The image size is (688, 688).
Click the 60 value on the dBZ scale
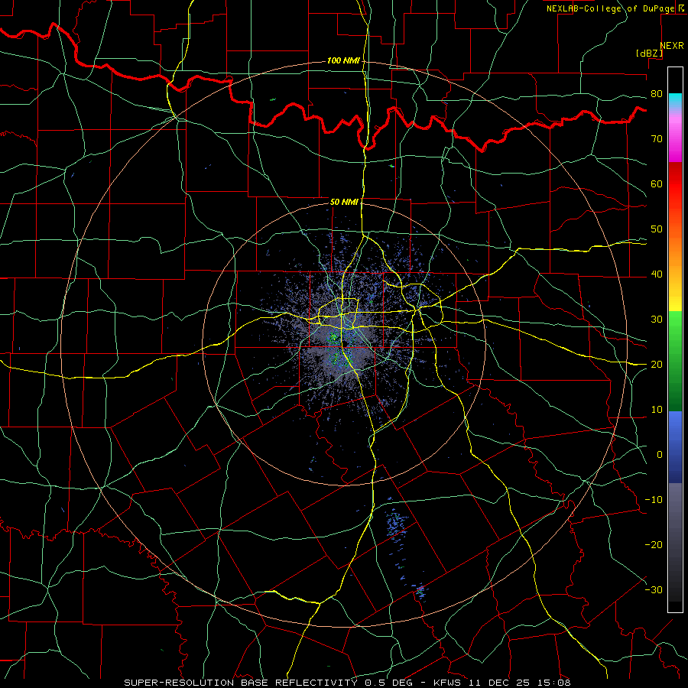(x=657, y=184)
